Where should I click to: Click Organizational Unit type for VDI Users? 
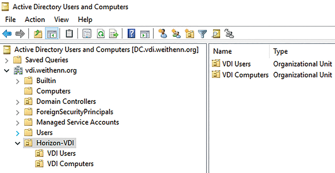[x=303, y=64]
